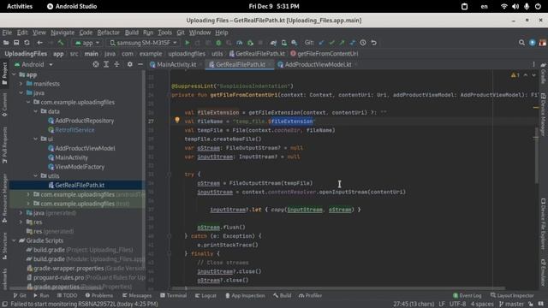Open the Problems tool window
This screenshot has height=308, width=548.
click(x=99, y=295)
